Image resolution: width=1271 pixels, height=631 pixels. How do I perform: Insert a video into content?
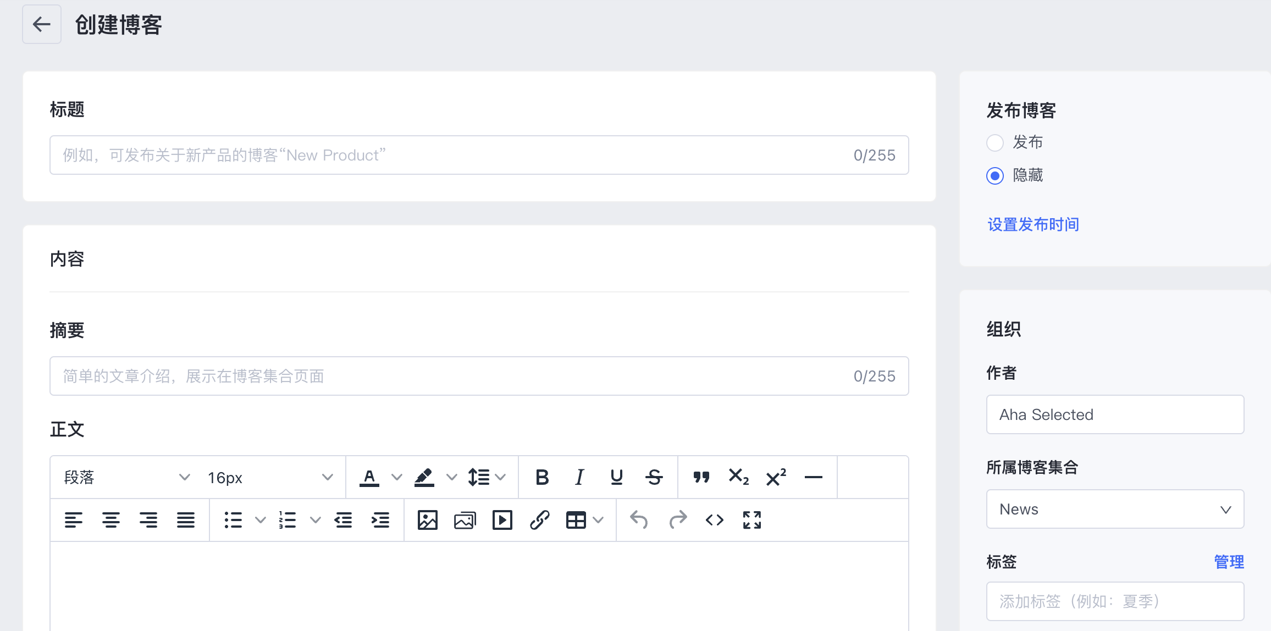coord(502,520)
